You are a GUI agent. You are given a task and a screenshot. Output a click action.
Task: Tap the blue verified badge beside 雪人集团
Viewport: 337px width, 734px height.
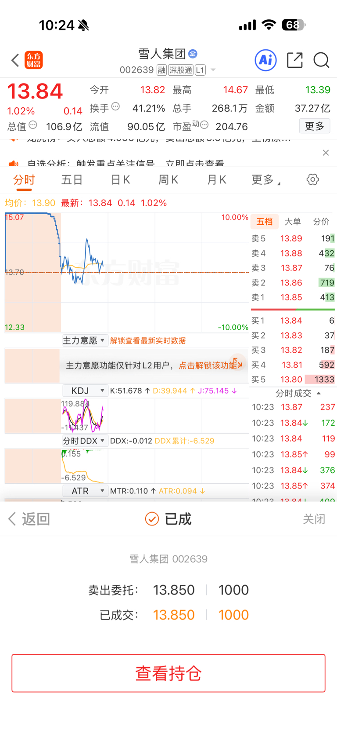tap(193, 54)
